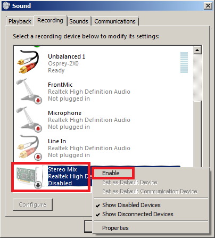This screenshot has width=215, height=238.
Task: Click the Unbalanced 1 level meter
Action: point(184,62)
